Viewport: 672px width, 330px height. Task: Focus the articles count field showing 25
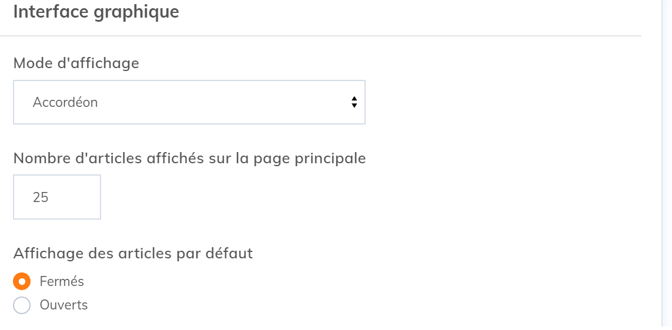(x=57, y=197)
